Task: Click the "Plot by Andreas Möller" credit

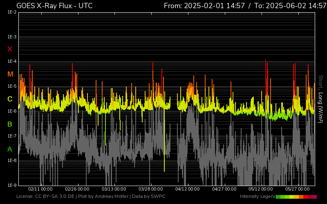Action: pos(103,196)
